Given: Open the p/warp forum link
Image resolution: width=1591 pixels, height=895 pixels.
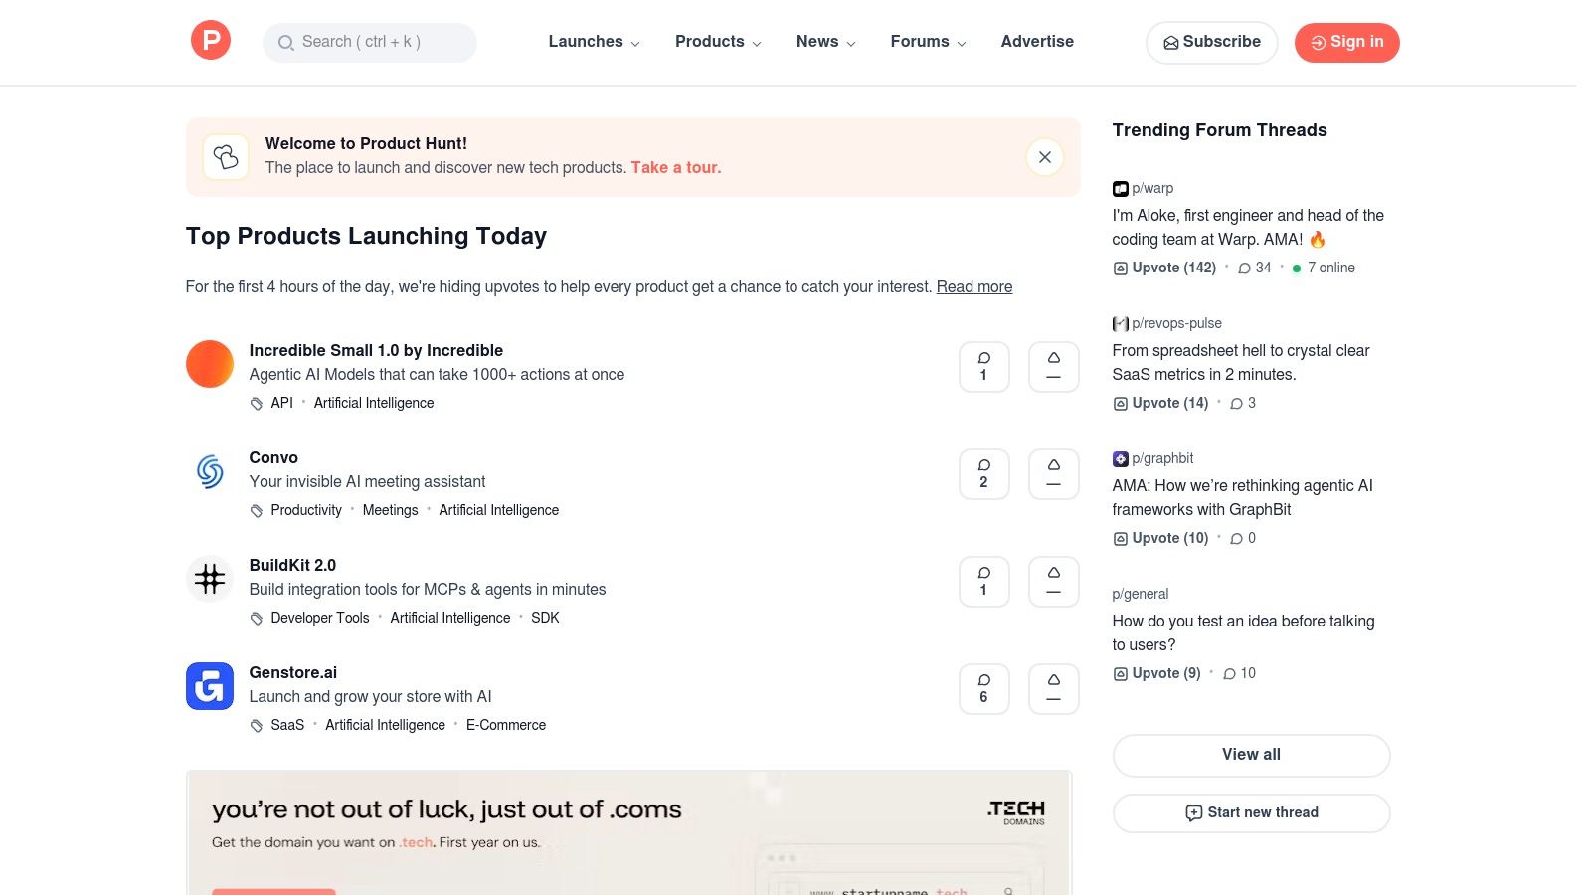Looking at the screenshot, I should 1152,188.
